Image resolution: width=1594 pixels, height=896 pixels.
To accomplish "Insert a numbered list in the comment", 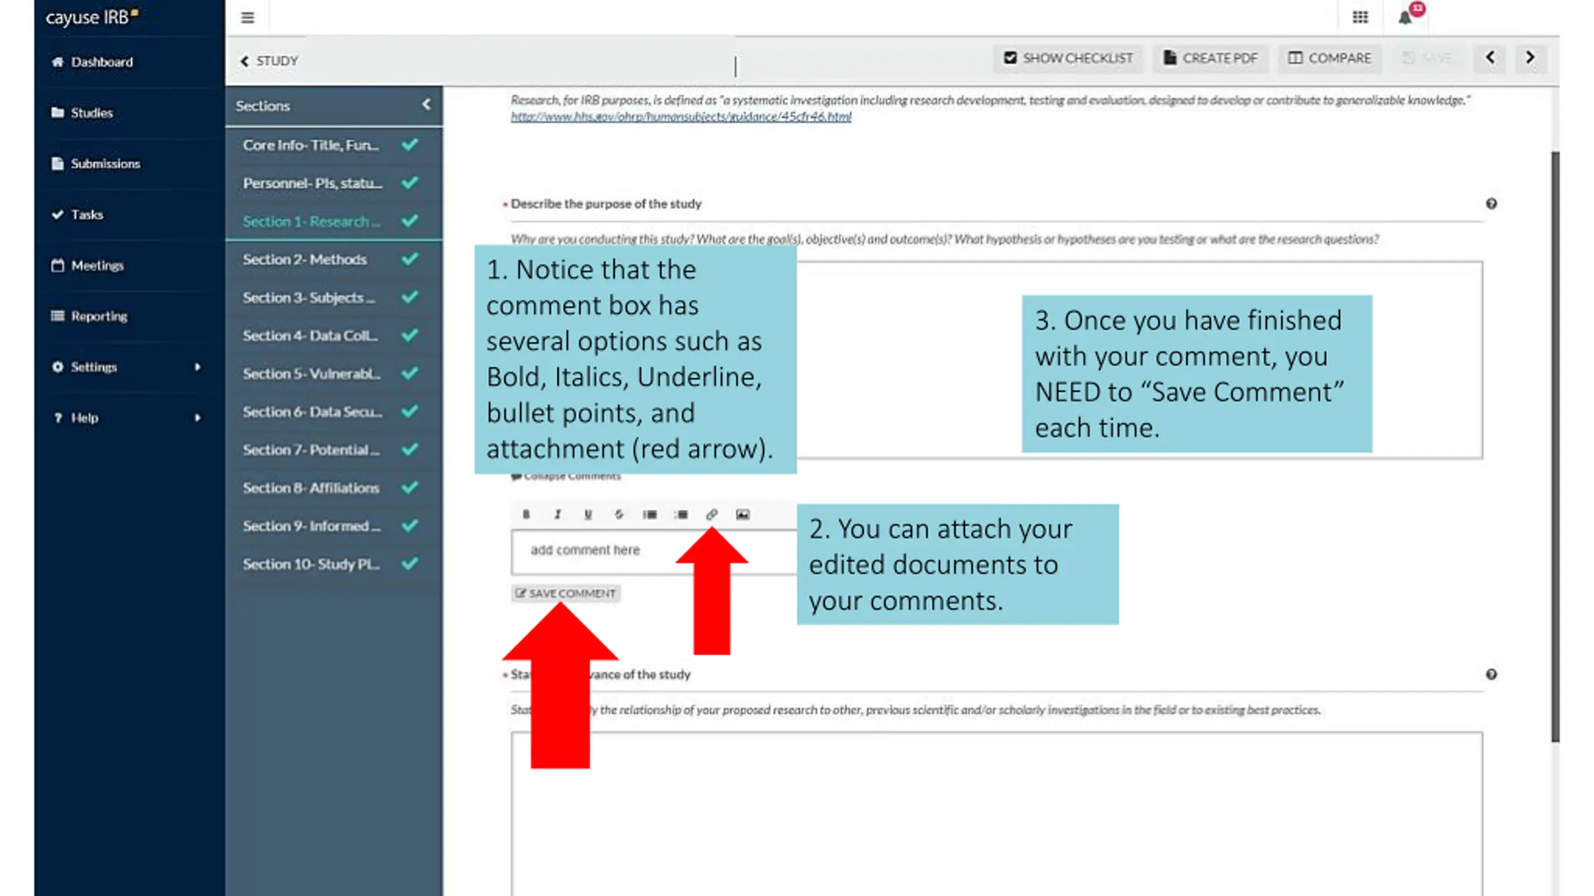I will coord(681,514).
